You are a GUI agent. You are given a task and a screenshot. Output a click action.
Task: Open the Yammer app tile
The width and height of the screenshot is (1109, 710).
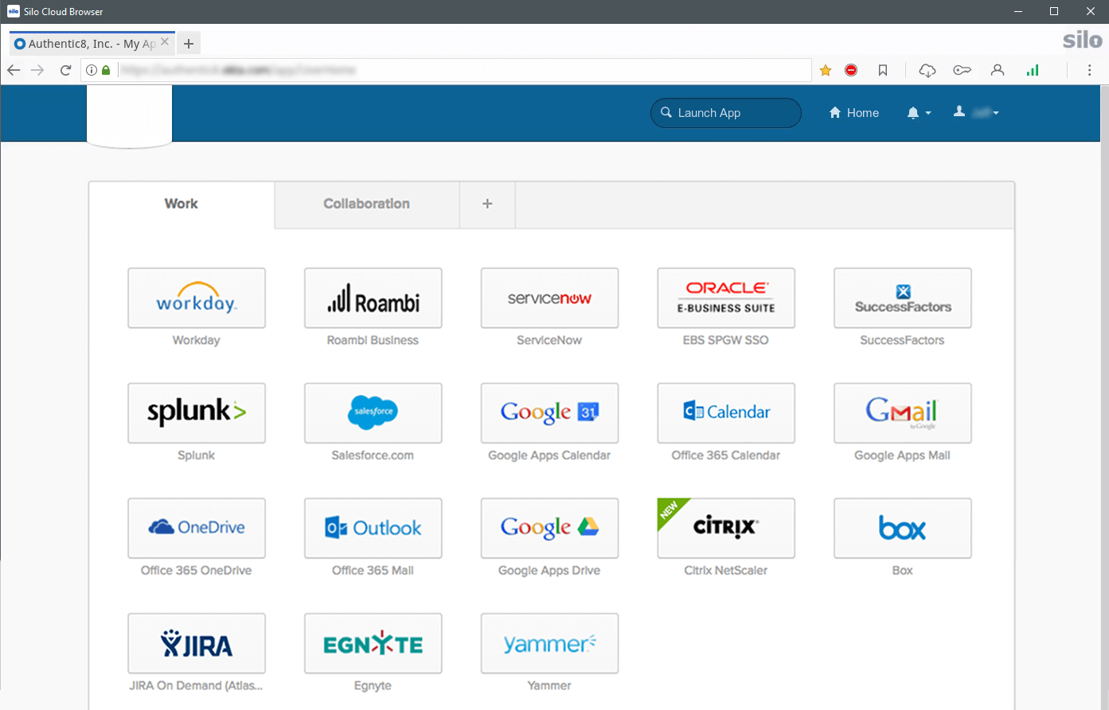[549, 643]
